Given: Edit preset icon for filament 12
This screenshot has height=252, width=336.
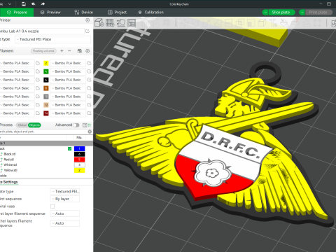Looking at the screenshot, I should (x=89, y=105).
